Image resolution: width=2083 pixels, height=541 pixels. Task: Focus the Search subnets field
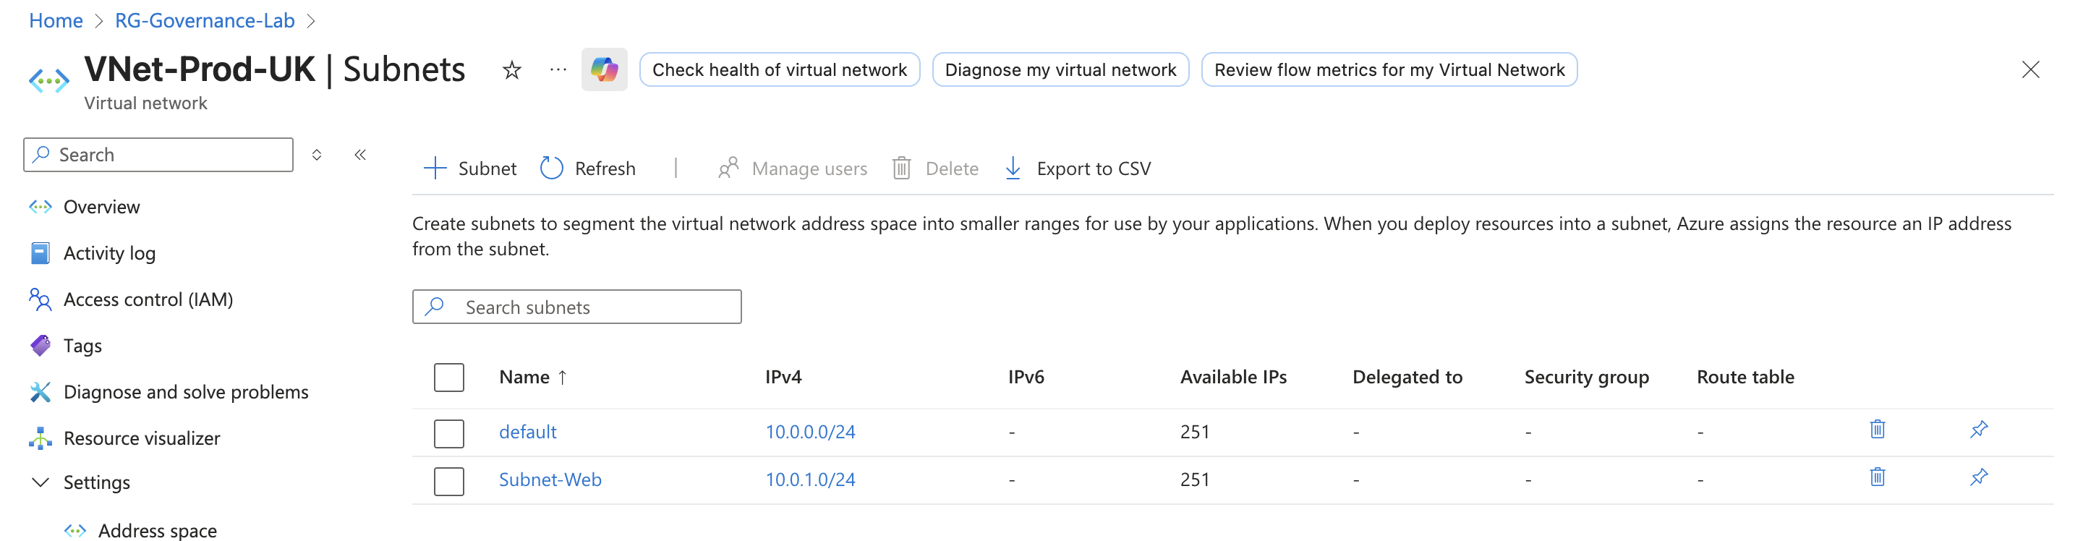(576, 307)
